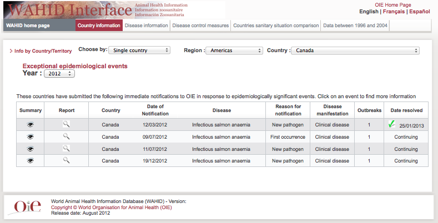Open Countries sanitary situation comparison tab
This screenshot has width=438, height=223.
coord(275,26)
